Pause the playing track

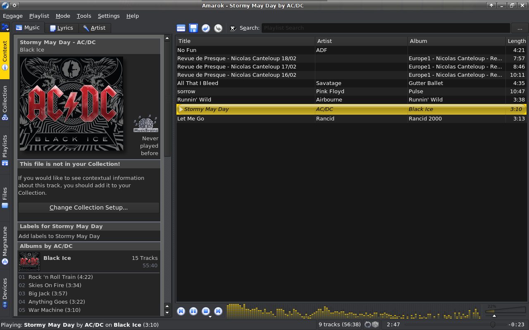[x=193, y=311]
